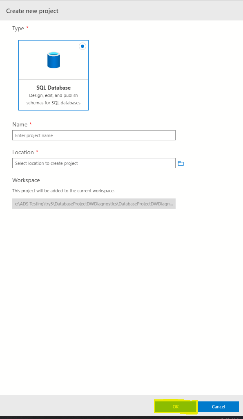This screenshot has height=419, width=243.
Task: Click "This project will be added" note
Action: pos(63,191)
